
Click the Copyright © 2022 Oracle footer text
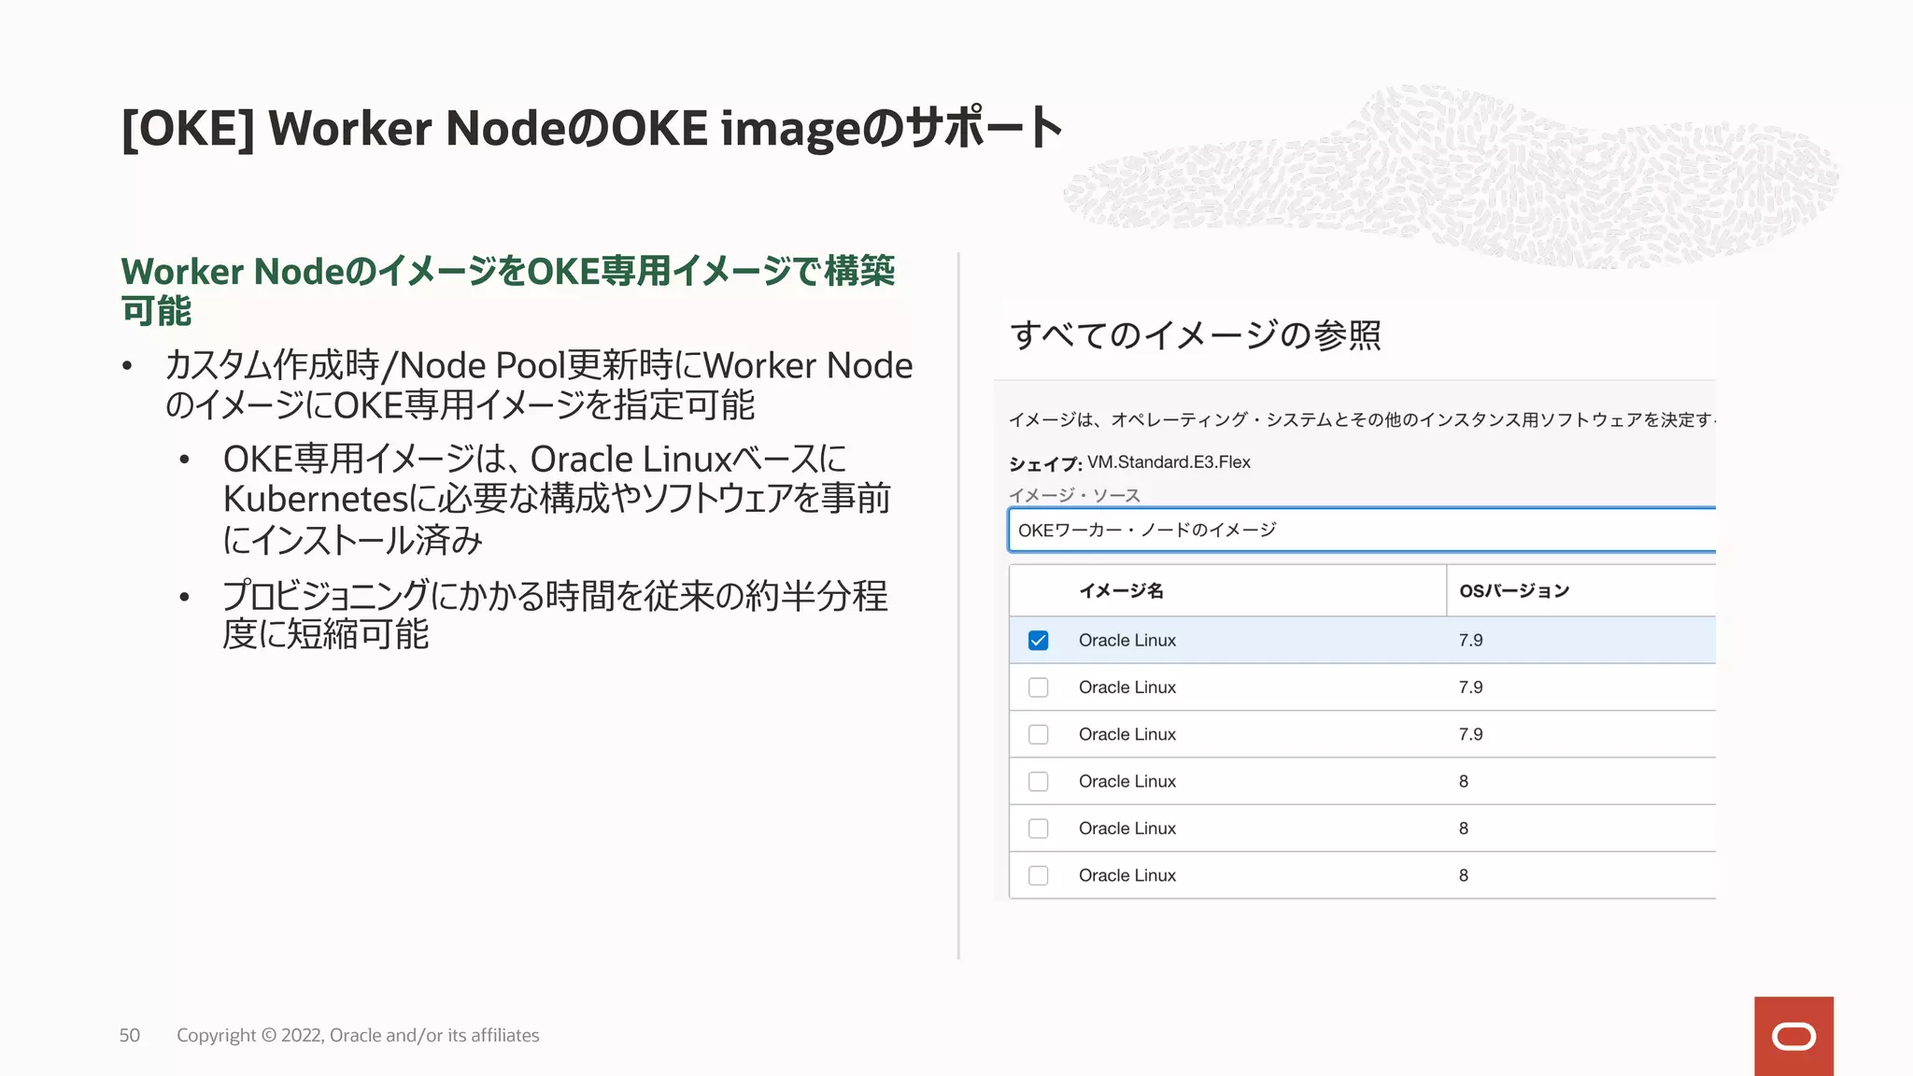pyautogui.click(x=358, y=1035)
